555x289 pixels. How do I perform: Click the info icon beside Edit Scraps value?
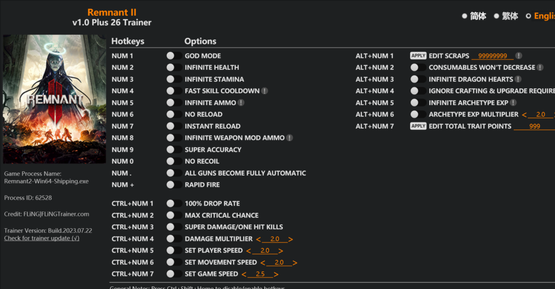click(x=519, y=56)
